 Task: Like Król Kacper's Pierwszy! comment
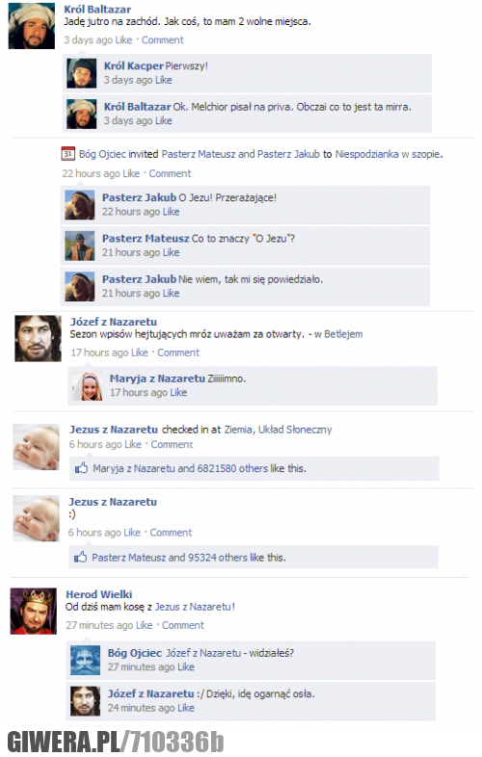coord(164,80)
